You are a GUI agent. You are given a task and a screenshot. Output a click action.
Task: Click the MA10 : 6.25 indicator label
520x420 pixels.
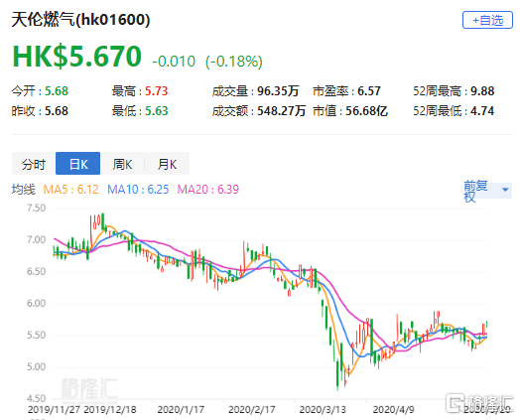click(x=138, y=190)
